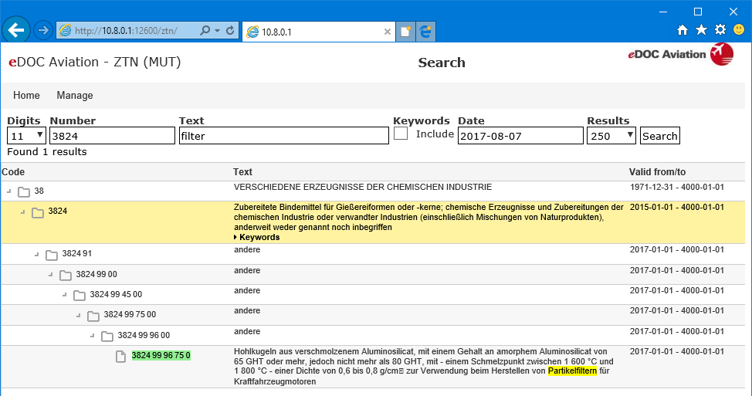This screenshot has width=752, height=396.
Task: Open browser Home icon
Action: 683,30
